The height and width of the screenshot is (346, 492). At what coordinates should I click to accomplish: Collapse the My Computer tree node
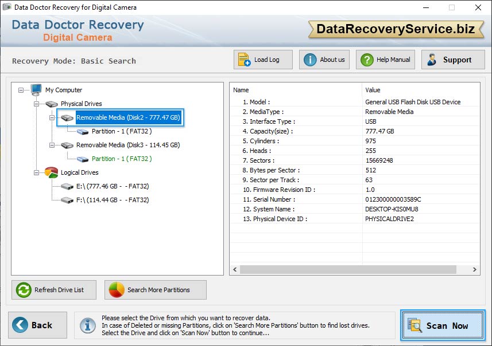point(21,90)
